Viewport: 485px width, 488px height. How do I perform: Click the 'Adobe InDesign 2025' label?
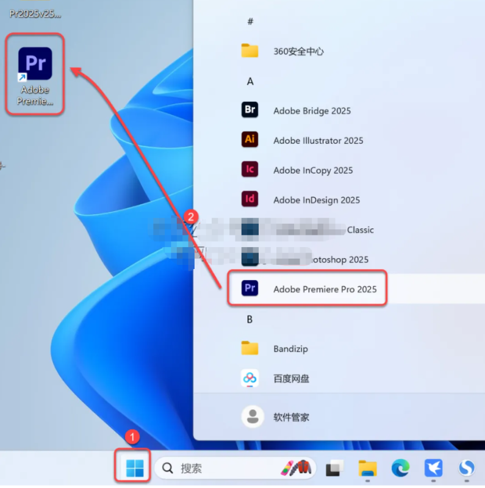click(317, 200)
